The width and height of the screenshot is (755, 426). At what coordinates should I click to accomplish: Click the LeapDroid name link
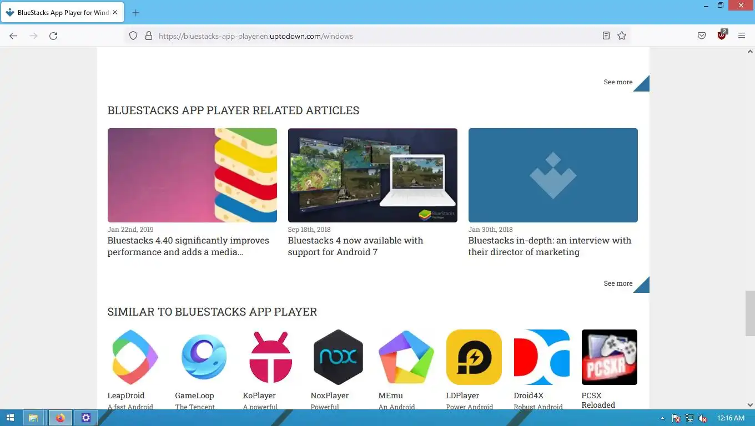pos(126,395)
